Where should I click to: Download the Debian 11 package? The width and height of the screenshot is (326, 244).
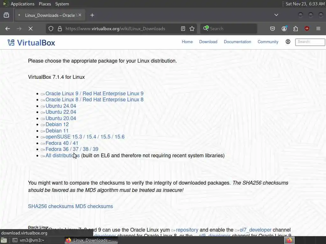[x=57, y=131]
